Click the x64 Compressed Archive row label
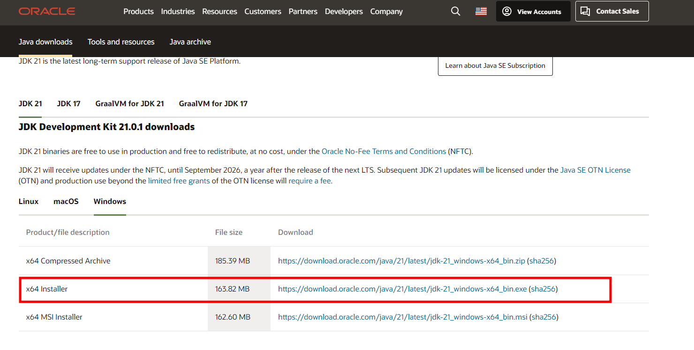 pyautogui.click(x=68, y=261)
